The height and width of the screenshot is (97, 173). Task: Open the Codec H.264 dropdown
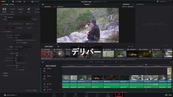tap(23, 38)
